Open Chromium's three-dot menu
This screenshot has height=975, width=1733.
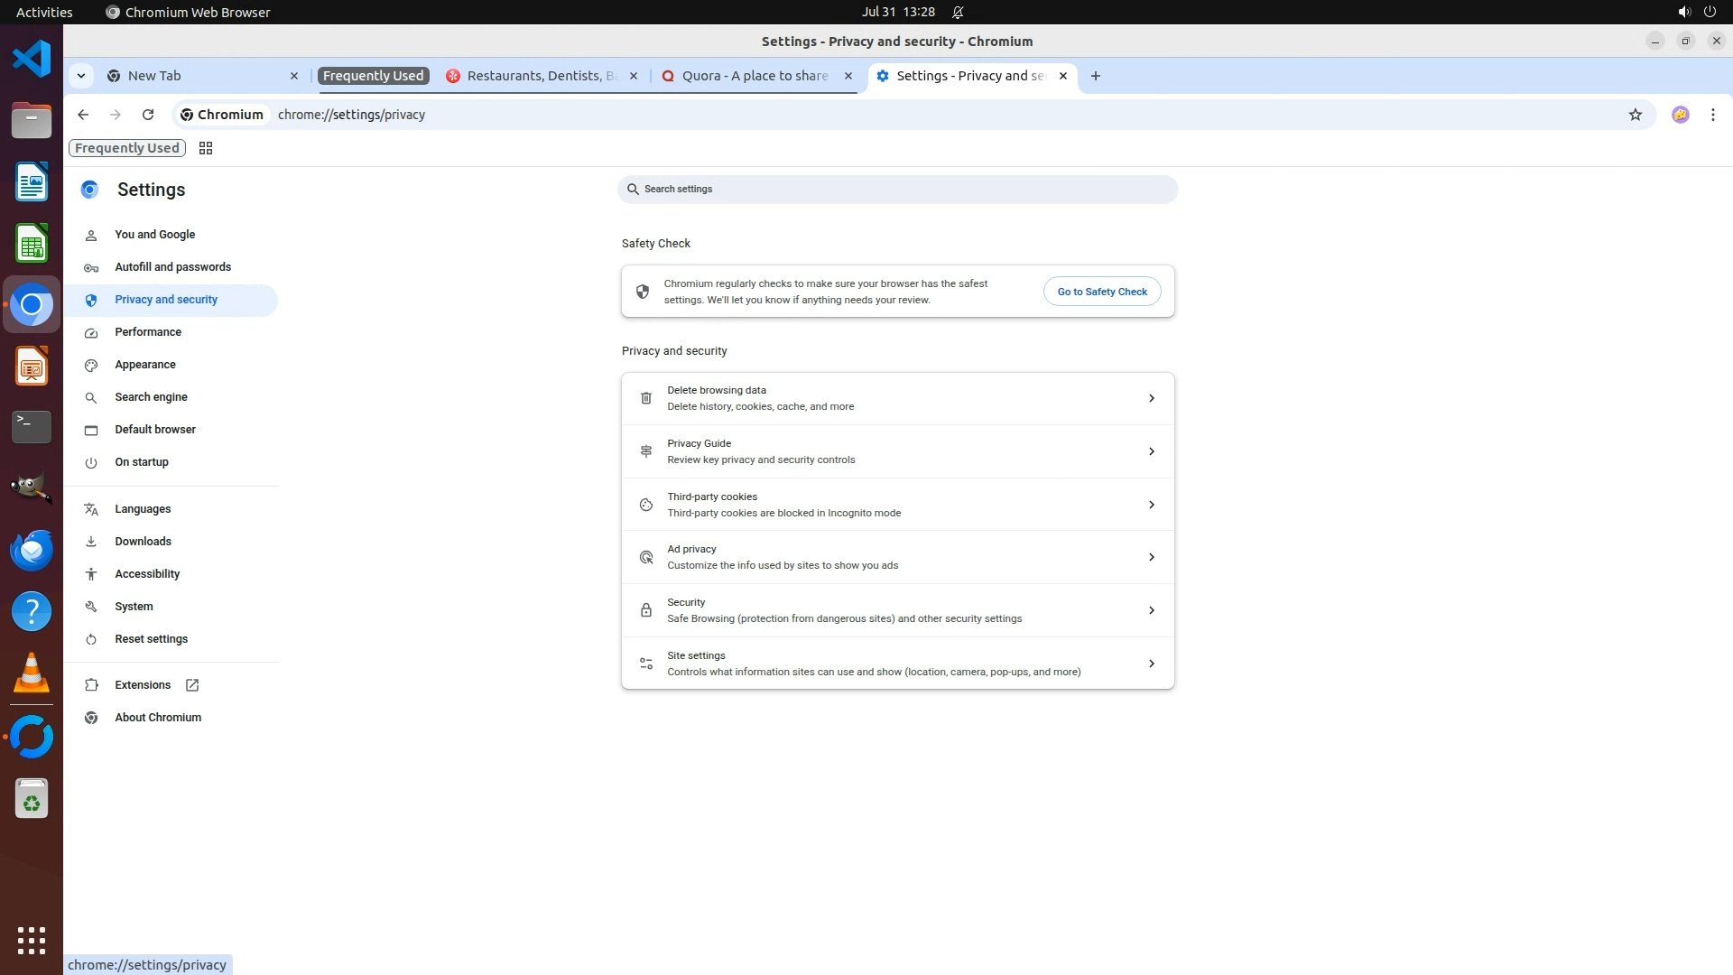click(x=1712, y=115)
